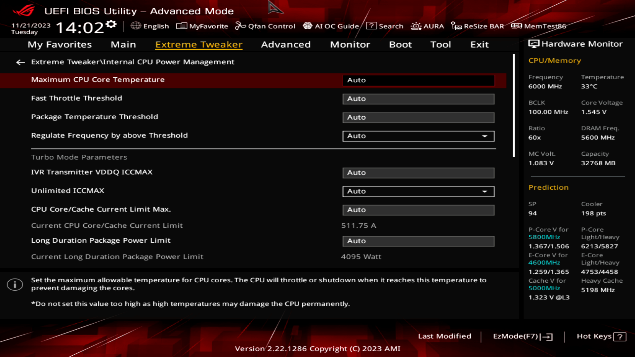635x357 pixels.
Task: Click the Last Modified button
Action: (x=445, y=336)
